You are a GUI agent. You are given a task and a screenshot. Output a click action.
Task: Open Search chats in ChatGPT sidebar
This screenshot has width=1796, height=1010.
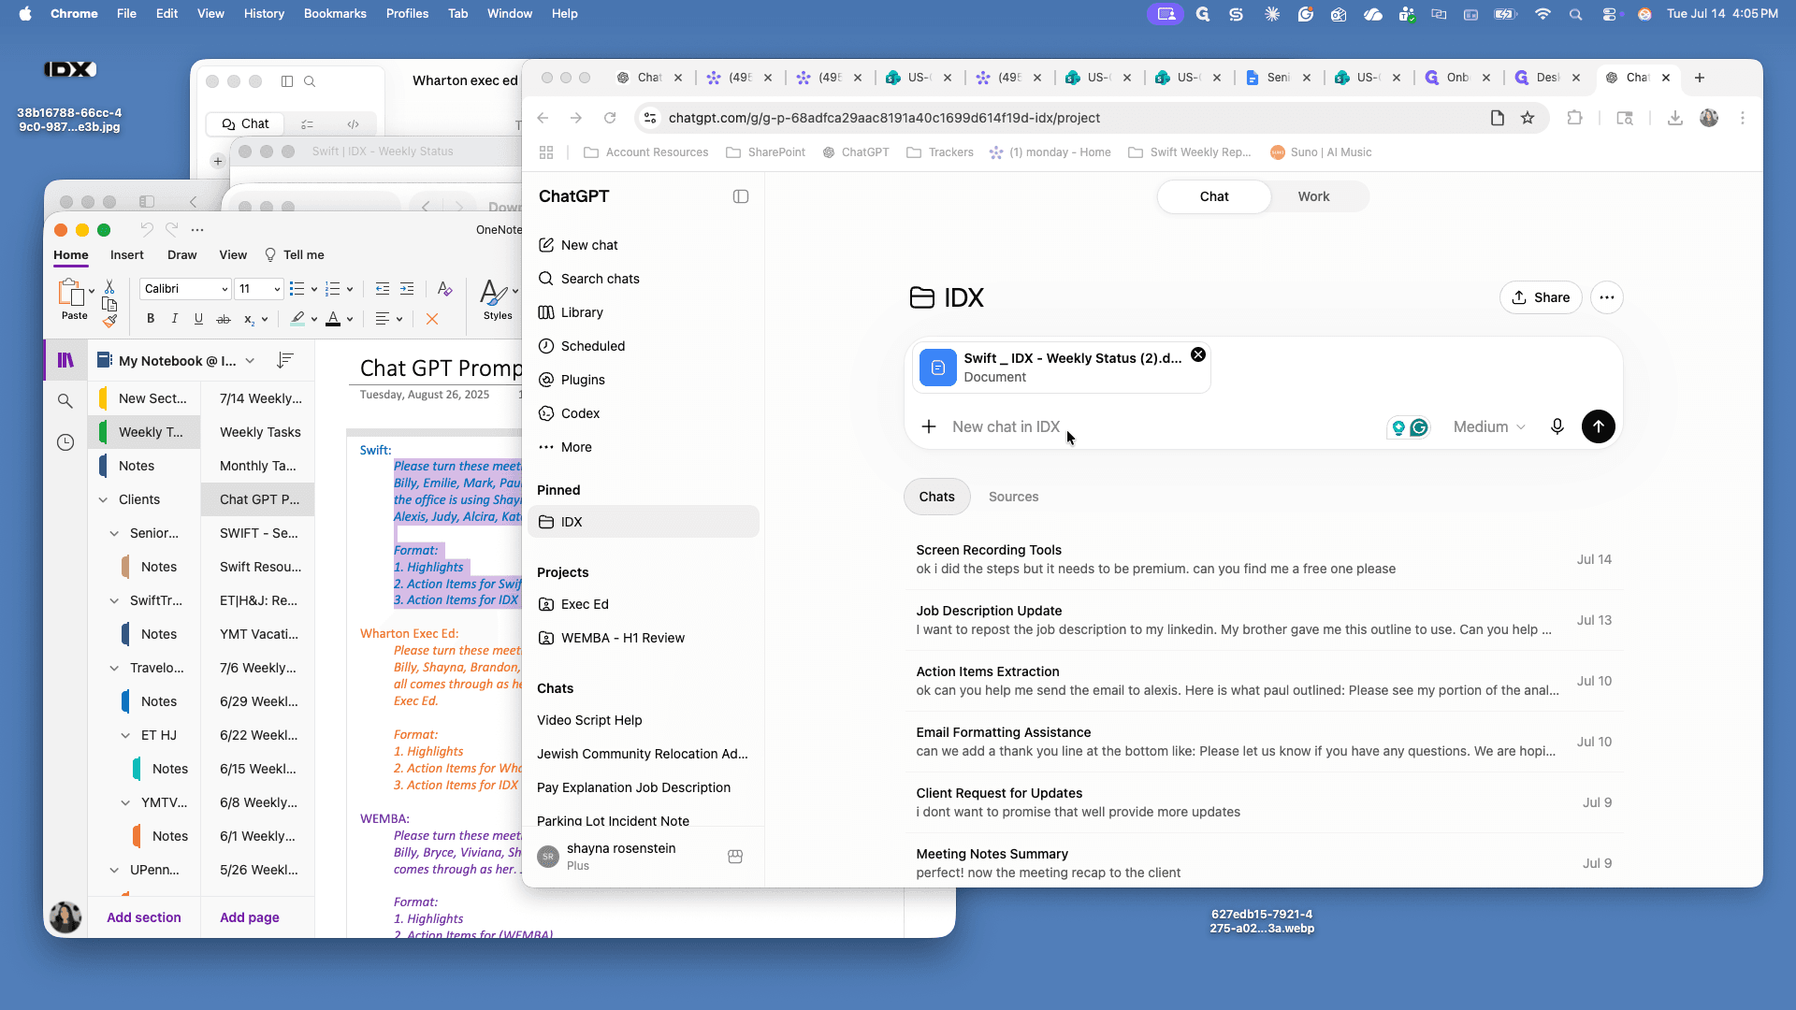644,279
